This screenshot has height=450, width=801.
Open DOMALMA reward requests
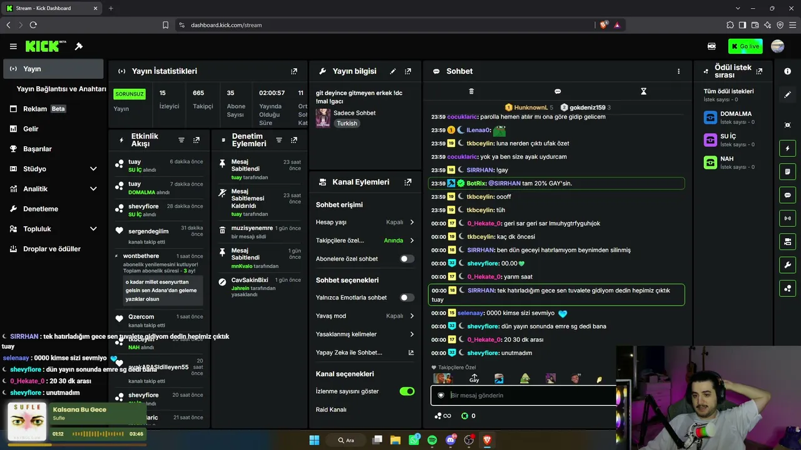coord(731,117)
